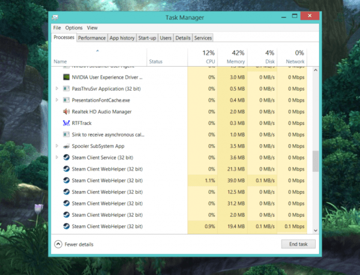Screen dimensions: 360x275
Task: Expand the PassThruSvr Application process group
Action: click(56, 89)
